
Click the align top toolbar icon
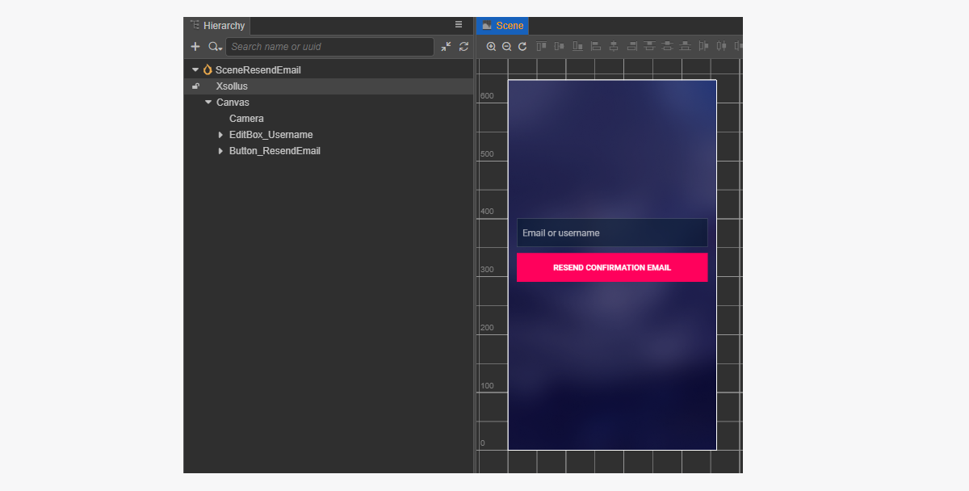pos(541,47)
